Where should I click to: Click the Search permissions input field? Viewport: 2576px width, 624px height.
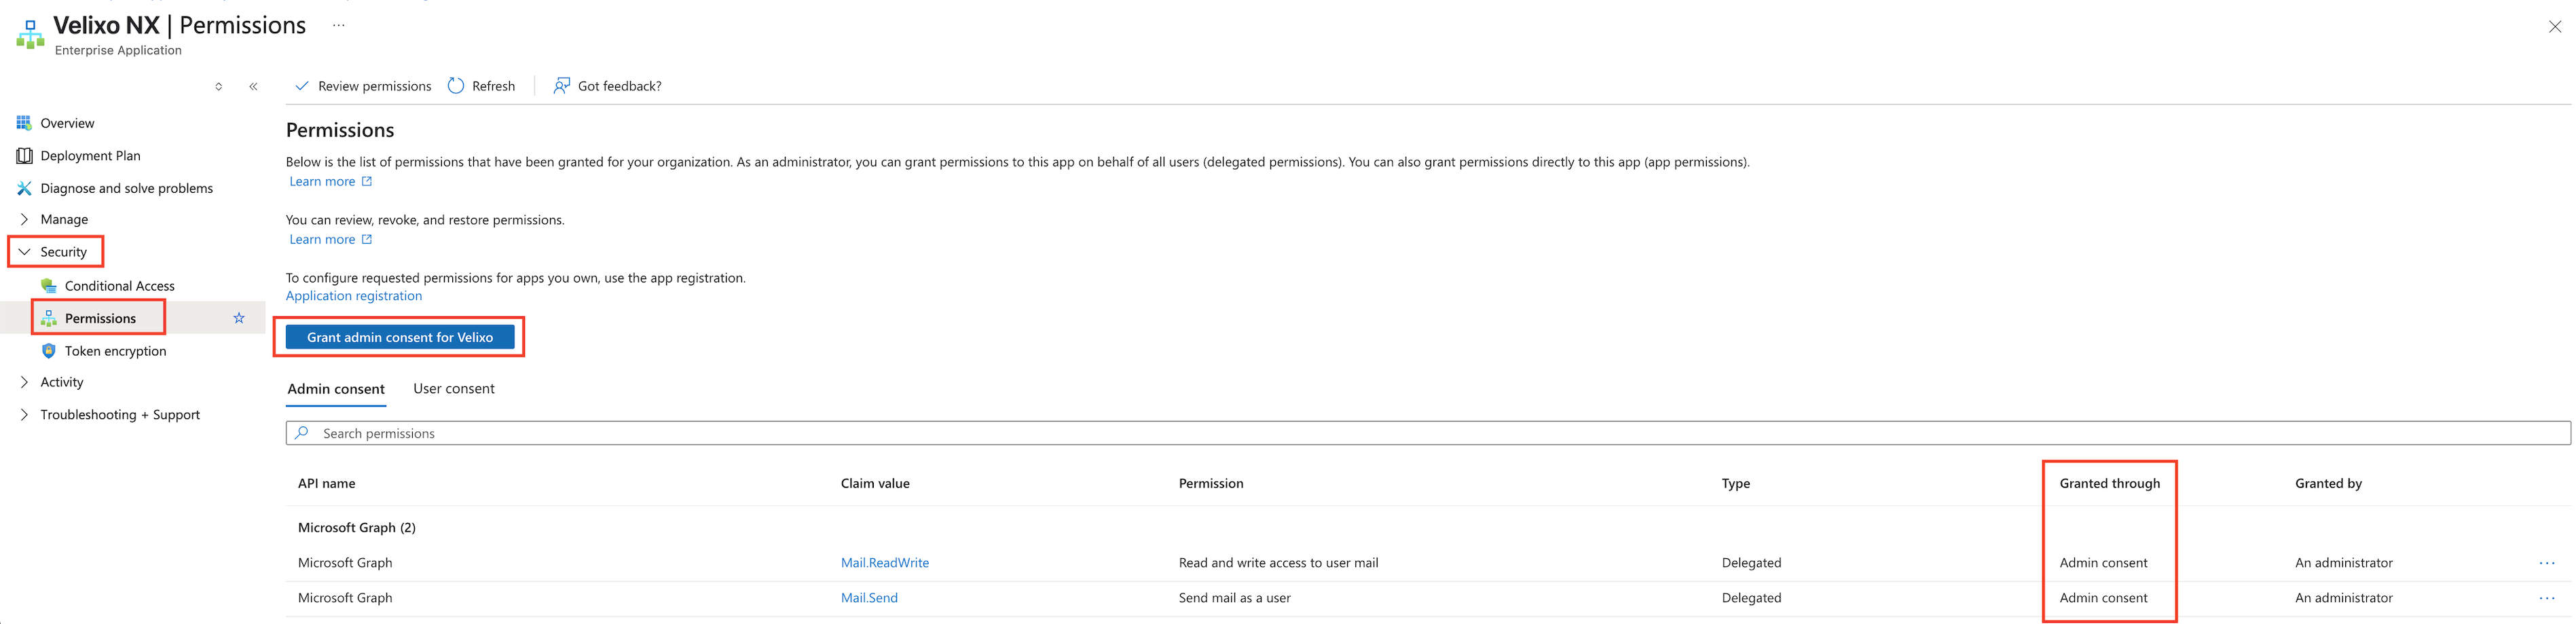pyautogui.click(x=1400, y=433)
